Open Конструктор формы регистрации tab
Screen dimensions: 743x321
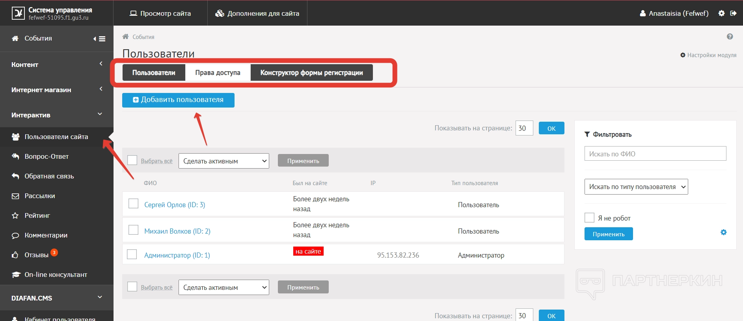[311, 73]
